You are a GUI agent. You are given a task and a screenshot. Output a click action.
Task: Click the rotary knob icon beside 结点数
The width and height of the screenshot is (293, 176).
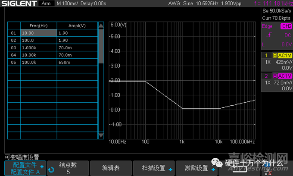(x=52, y=170)
